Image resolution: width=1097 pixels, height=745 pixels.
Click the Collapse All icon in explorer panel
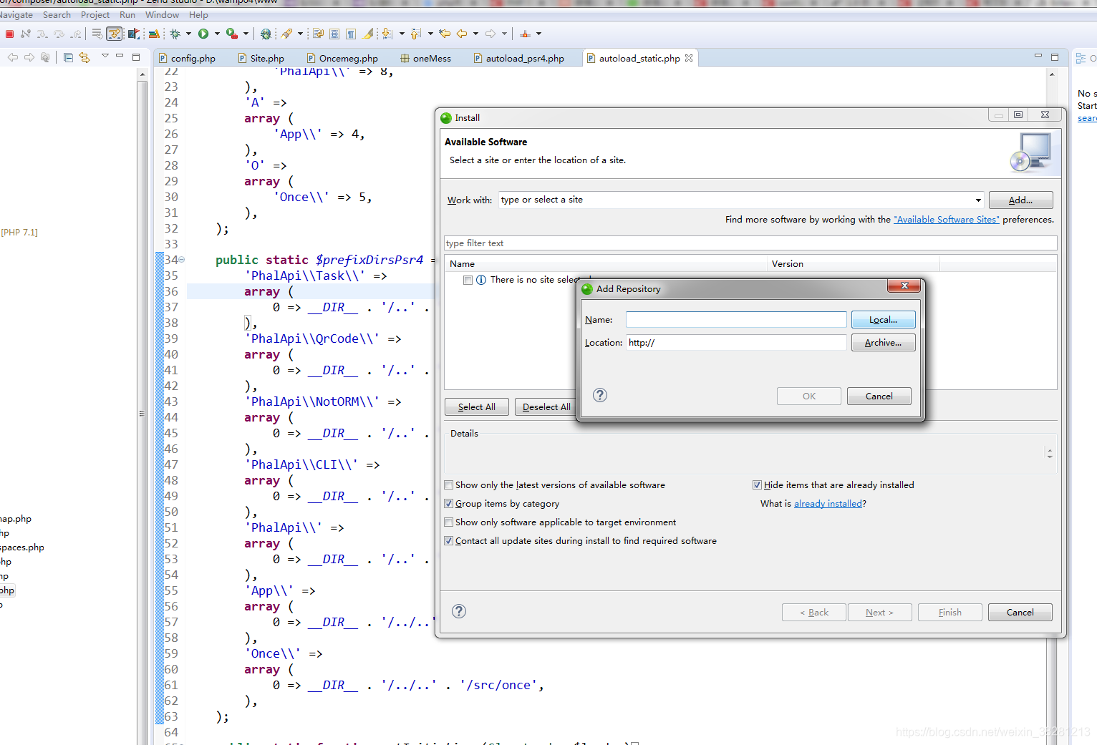click(68, 57)
